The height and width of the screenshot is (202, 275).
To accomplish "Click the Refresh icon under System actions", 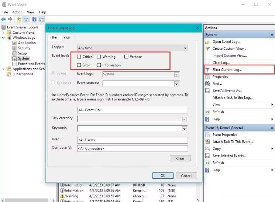I will point(207,112).
